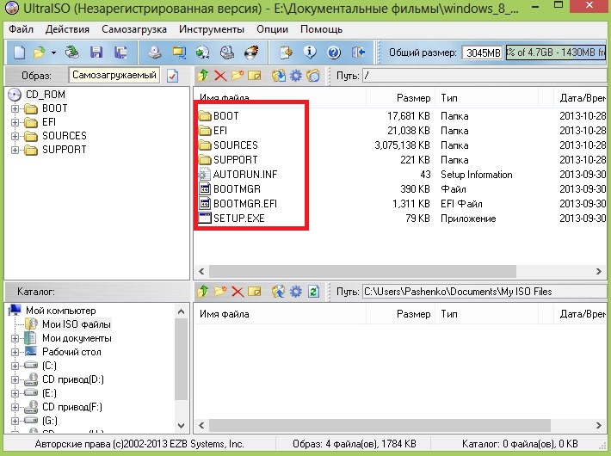611x456 pixels.
Task: Open the Самозагрузка menu
Action: [x=133, y=29]
